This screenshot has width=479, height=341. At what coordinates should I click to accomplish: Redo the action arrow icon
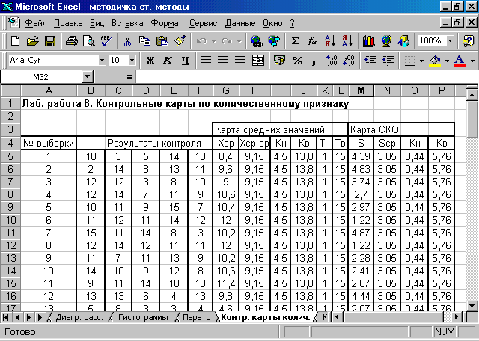pyautogui.click(x=227, y=40)
